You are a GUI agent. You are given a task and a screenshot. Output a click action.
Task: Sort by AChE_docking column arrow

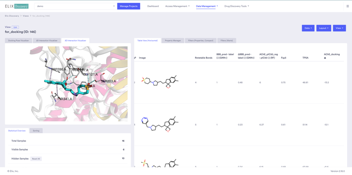tap(325, 58)
